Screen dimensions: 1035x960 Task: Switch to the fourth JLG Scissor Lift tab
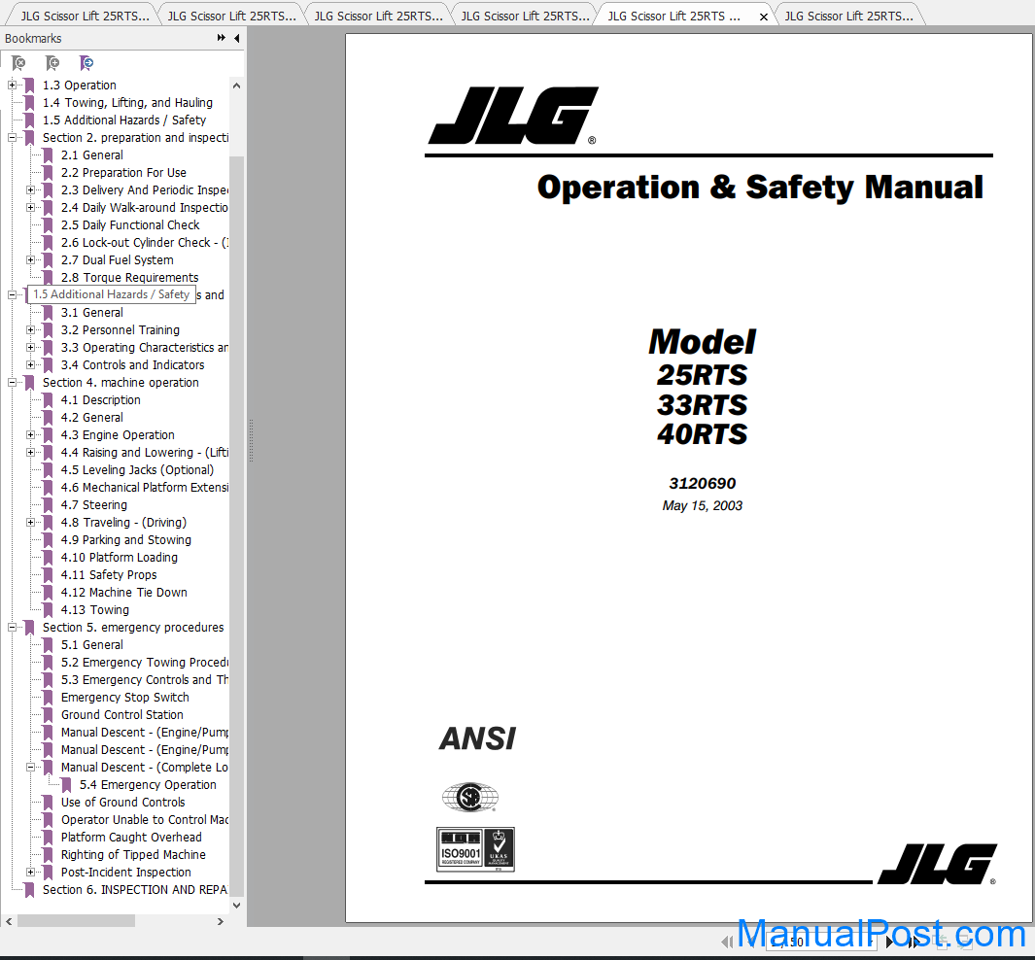point(525,16)
